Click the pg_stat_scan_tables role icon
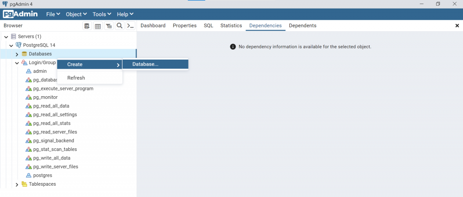Screen dimensions: 463x197 point(28,150)
